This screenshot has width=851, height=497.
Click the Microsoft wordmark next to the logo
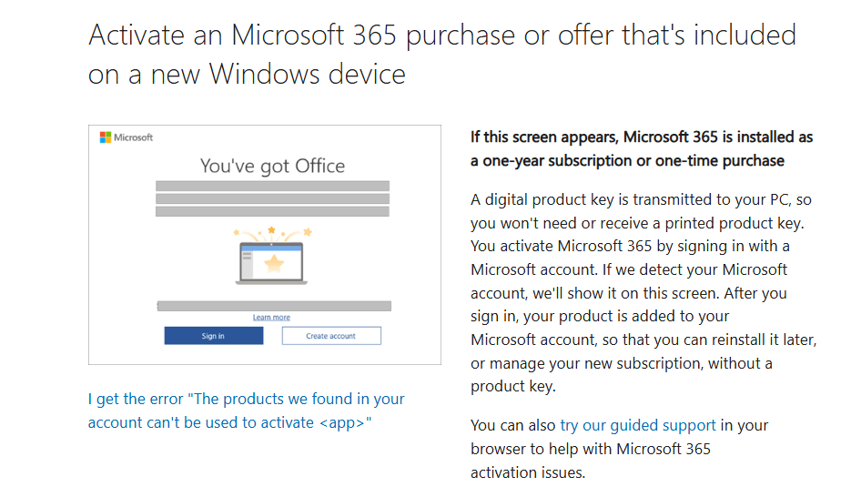click(x=134, y=137)
